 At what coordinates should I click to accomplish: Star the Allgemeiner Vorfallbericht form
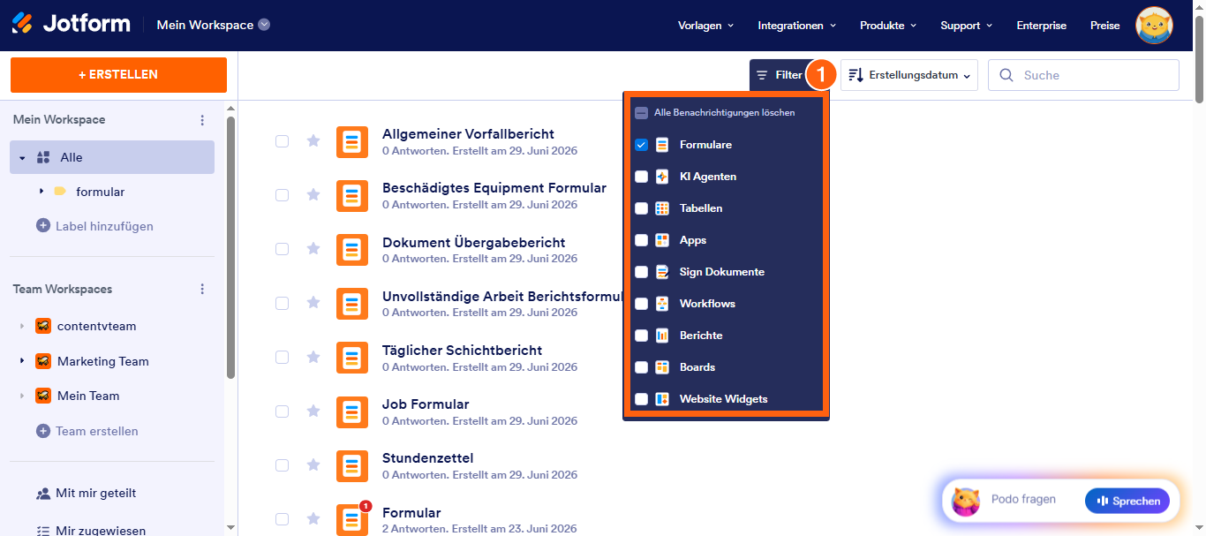(313, 140)
